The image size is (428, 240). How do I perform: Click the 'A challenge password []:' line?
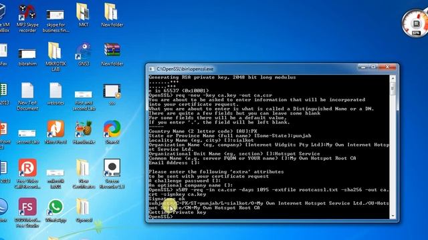point(185,181)
